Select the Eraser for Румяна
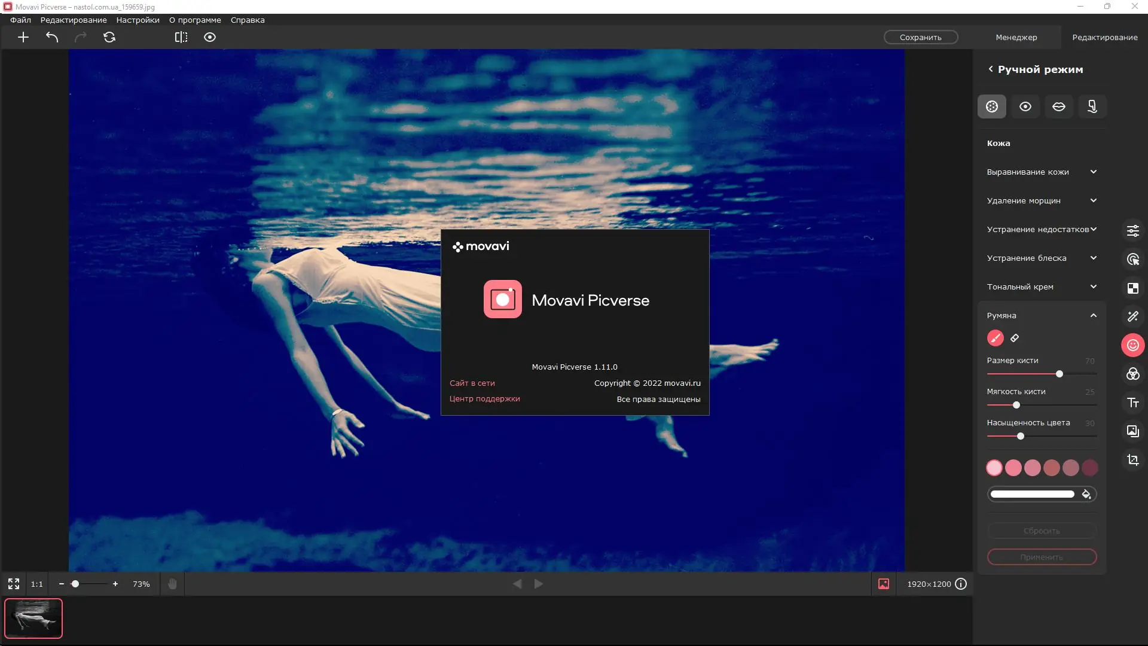This screenshot has height=646, width=1148. (1015, 338)
